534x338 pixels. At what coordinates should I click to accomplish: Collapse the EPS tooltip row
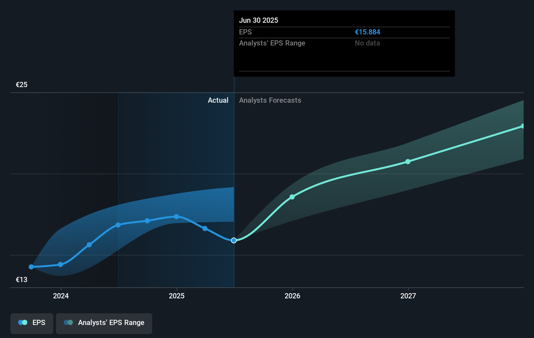(246, 32)
